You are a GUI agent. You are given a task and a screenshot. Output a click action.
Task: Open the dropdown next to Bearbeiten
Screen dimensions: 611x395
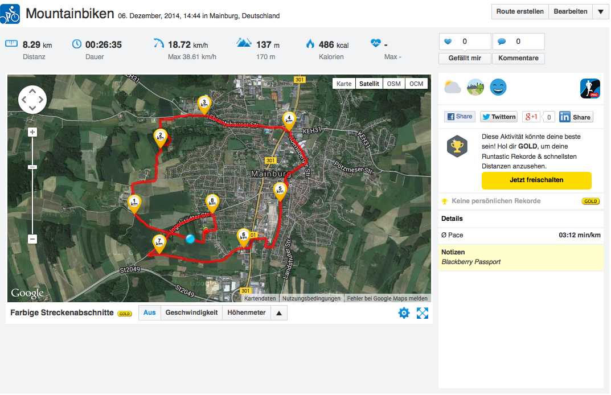pyautogui.click(x=601, y=12)
